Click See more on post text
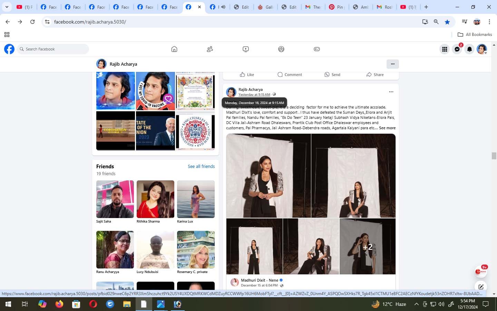 (387, 128)
